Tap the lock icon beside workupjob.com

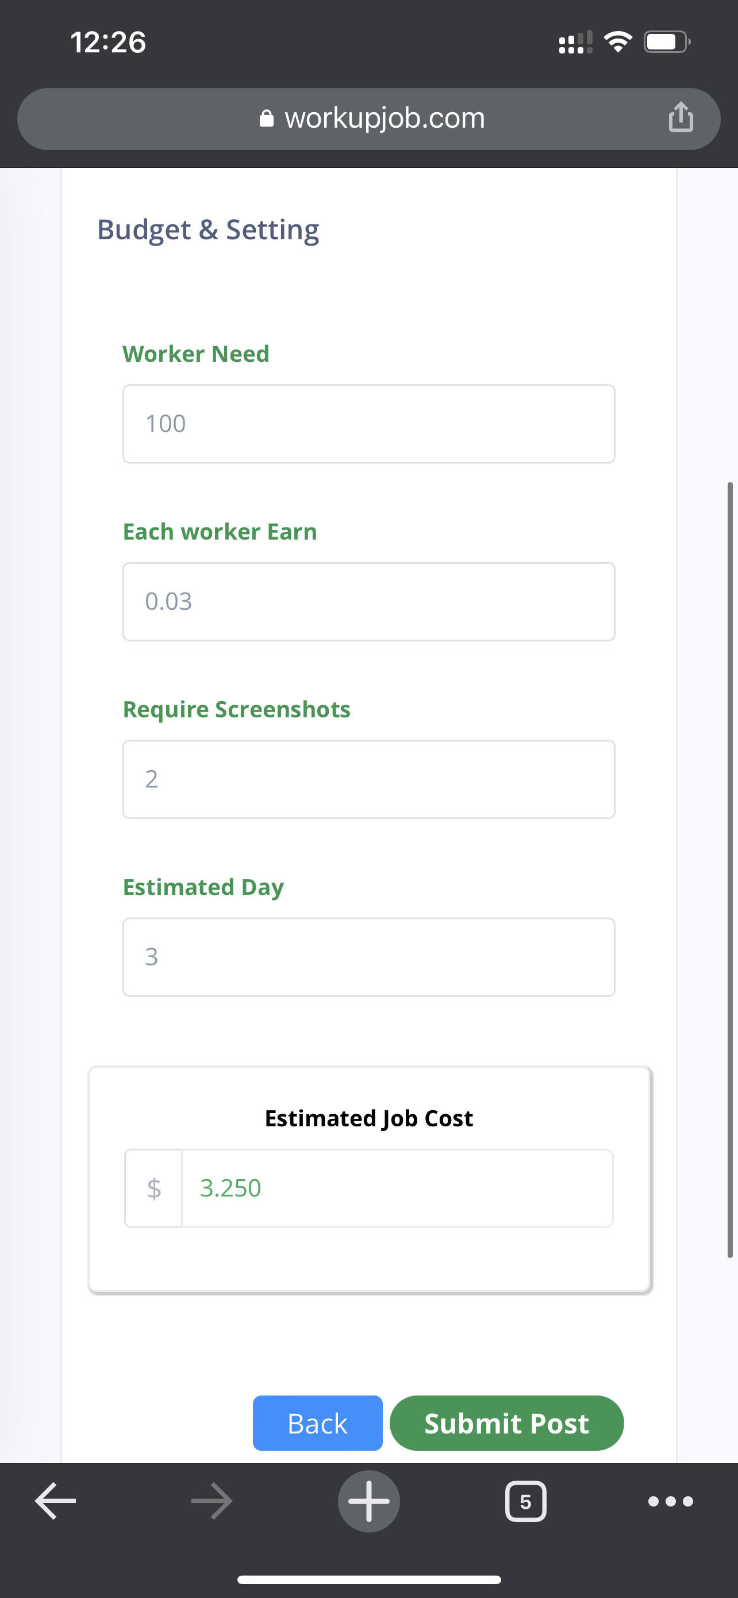267,118
